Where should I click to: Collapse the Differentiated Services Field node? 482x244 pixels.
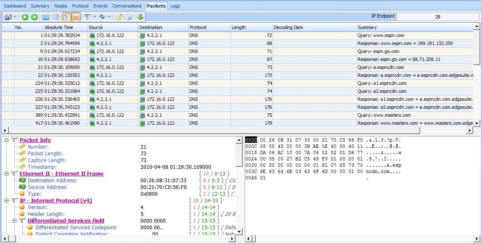[15, 220]
